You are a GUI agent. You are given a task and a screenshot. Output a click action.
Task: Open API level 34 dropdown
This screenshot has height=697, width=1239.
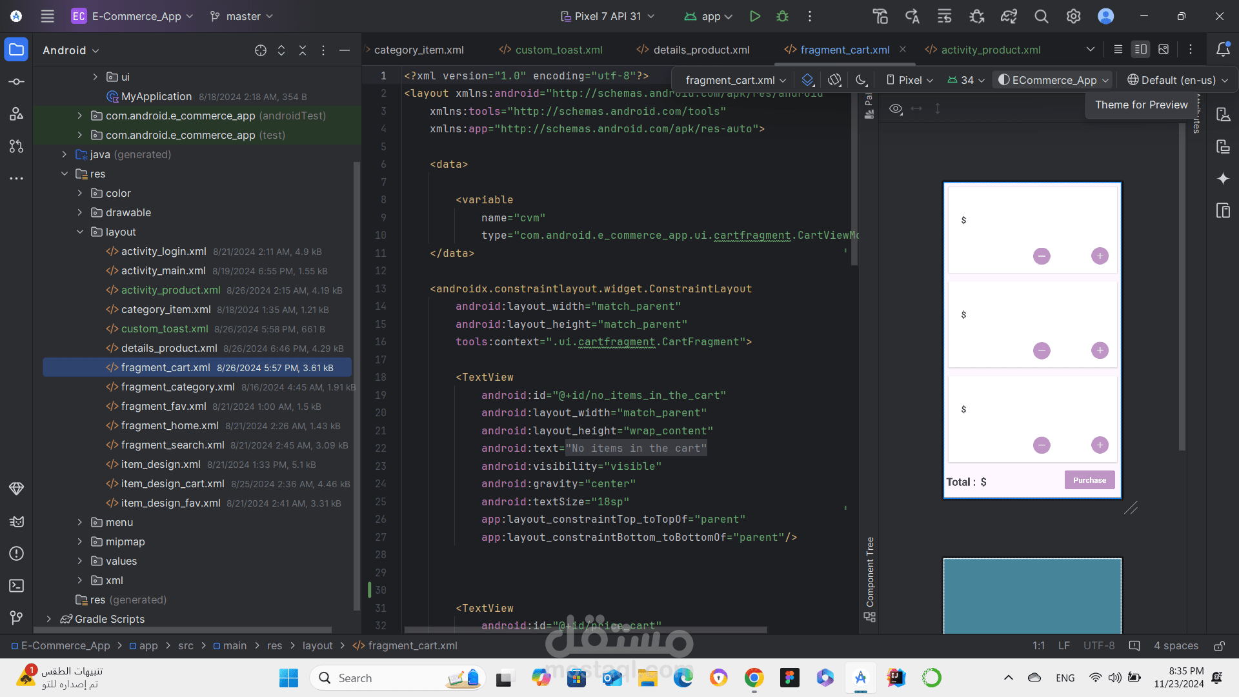pos(966,80)
